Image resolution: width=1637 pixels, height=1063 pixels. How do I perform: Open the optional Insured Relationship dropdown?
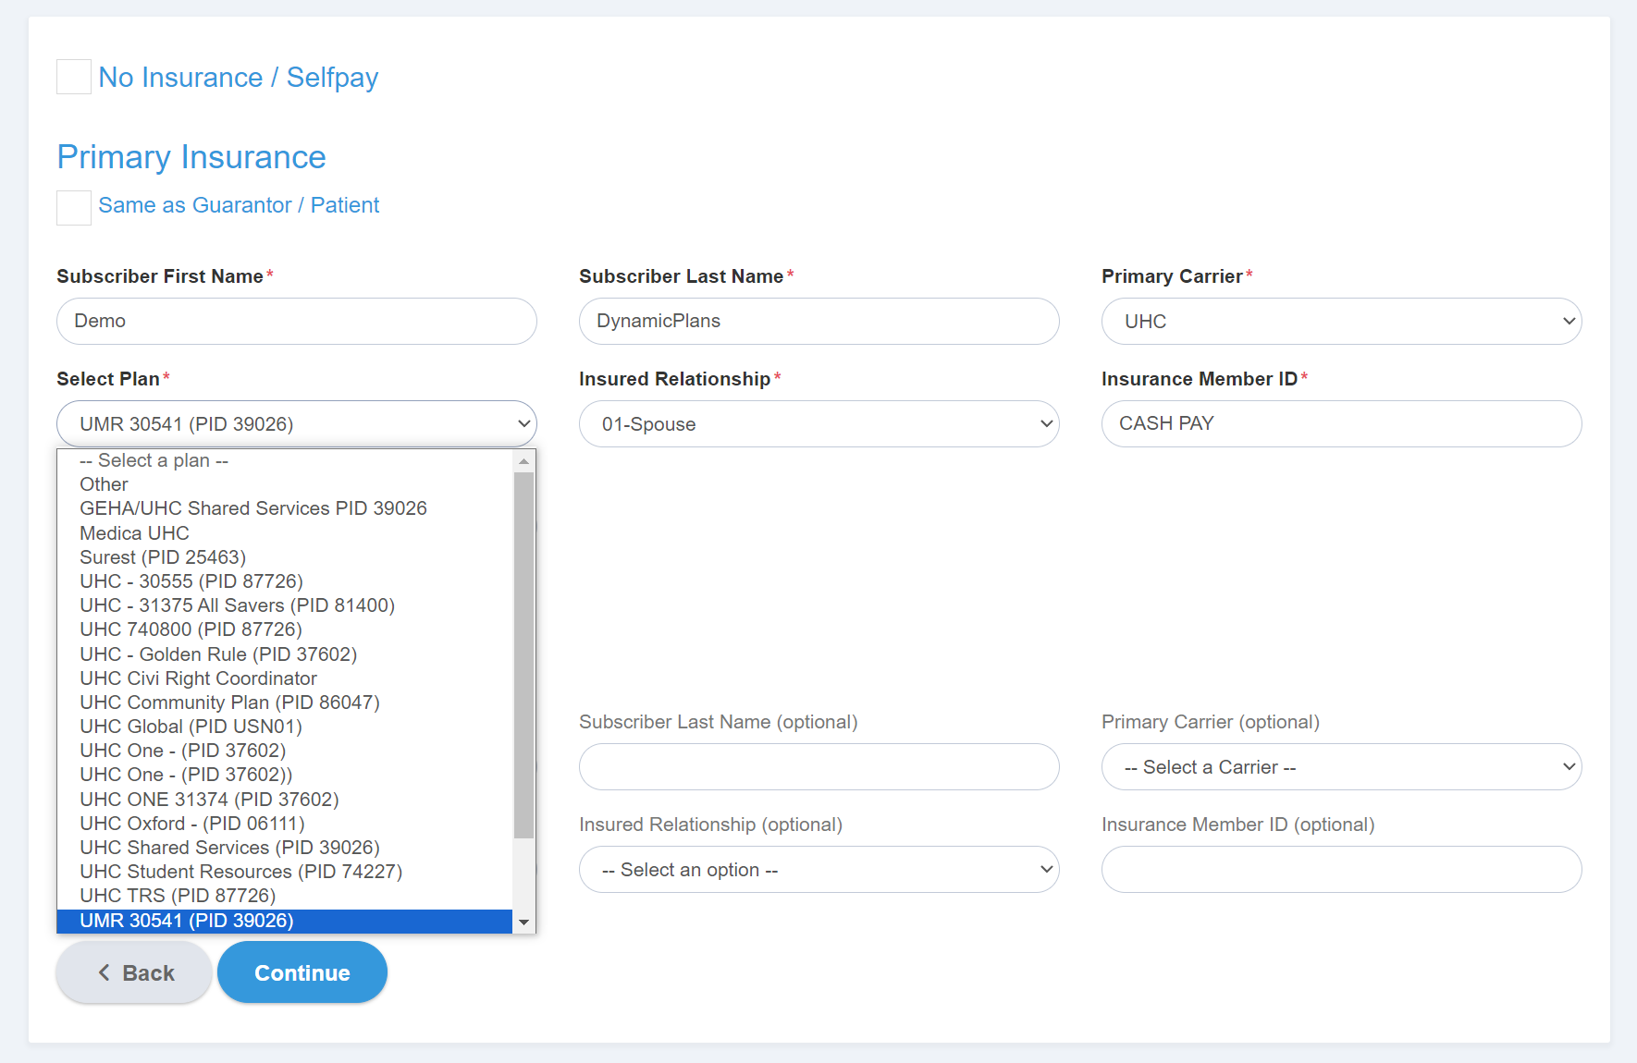coord(819,869)
